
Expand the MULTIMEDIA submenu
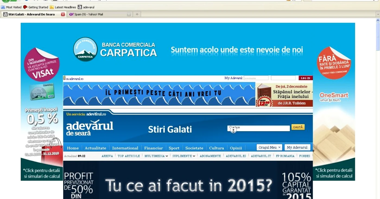(x=156, y=156)
